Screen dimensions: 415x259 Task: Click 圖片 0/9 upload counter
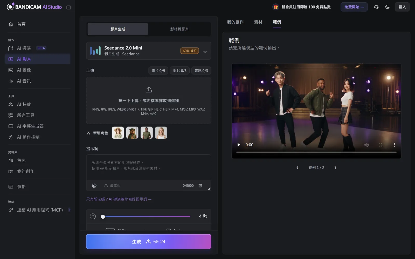click(x=158, y=71)
